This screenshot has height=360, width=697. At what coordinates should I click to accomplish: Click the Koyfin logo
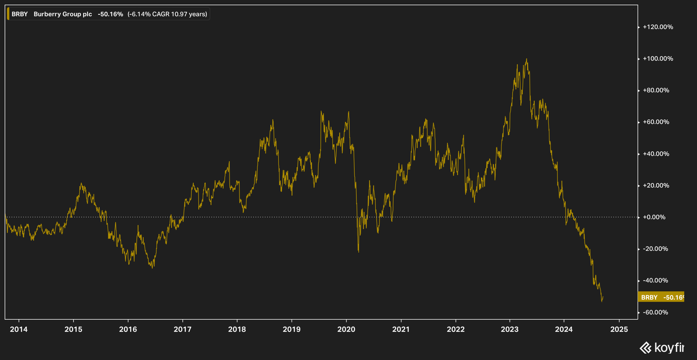tap(662, 348)
